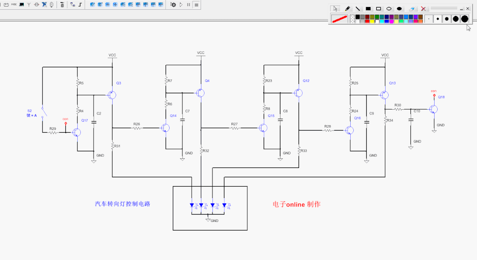Choose the smallest pen size dot
Image resolution: width=477 pixels, height=260 pixels.
(x=428, y=18)
